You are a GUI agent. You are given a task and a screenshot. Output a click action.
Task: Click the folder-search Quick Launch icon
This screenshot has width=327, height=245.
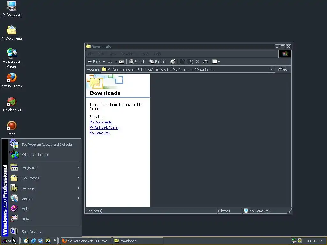click(x=48, y=241)
